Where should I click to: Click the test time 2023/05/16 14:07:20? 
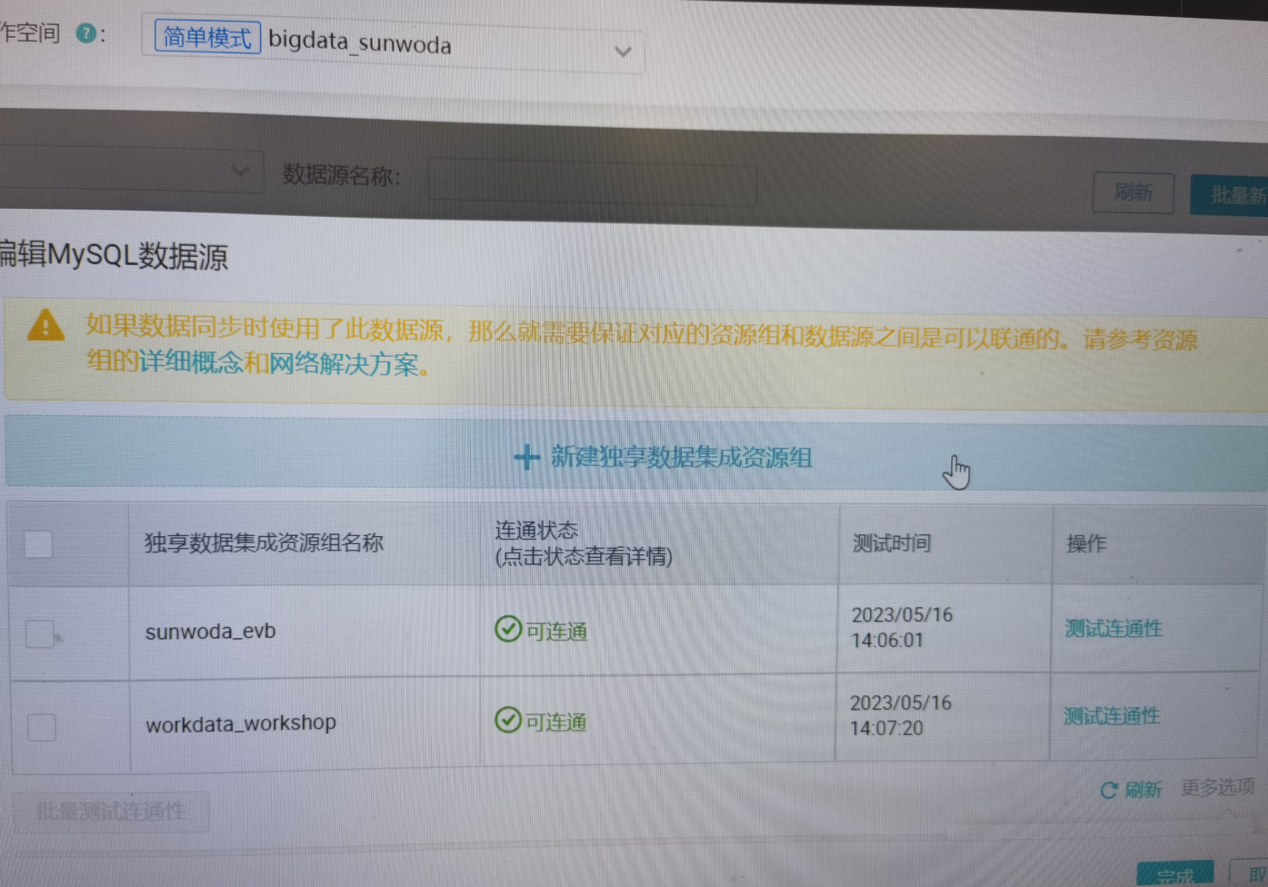(x=900, y=715)
